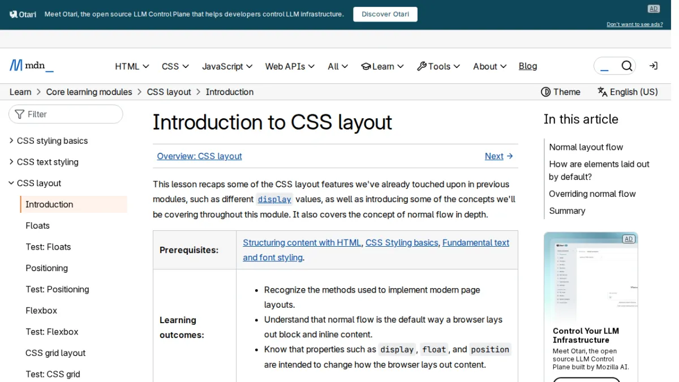The height and width of the screenshot is (382, 679).
Task: Expand the Learn menu
Action: [383, 66]
